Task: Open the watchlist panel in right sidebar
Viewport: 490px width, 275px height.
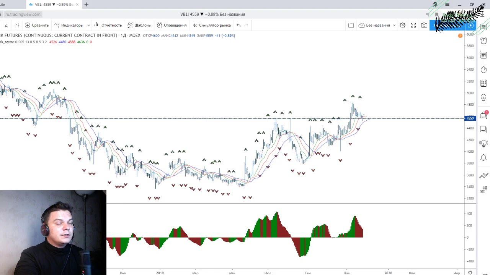Action: pyautogui.click(x=483, y=26)
